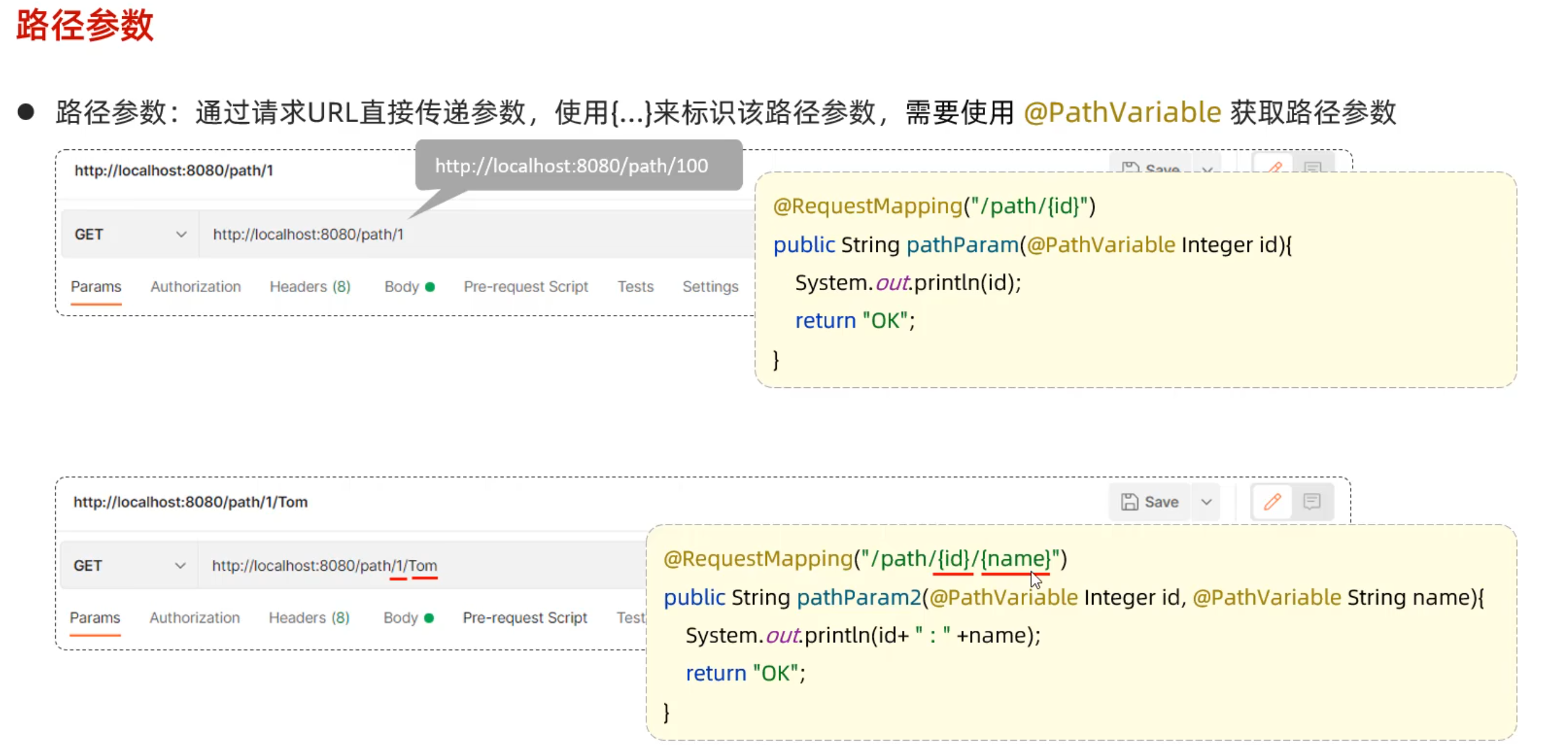
Task: Open Headers (8) tab in upper request
Action: (x=310, y=287)
